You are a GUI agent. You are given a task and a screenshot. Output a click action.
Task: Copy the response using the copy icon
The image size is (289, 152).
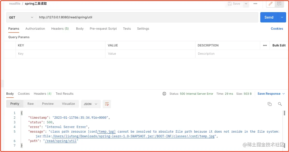click(x=269, y=104)
